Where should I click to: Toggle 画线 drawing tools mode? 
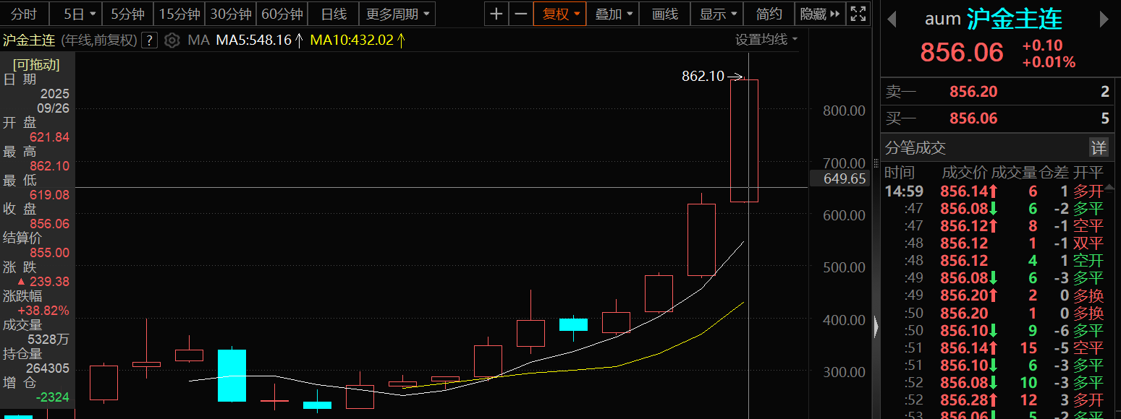(664, 14)
